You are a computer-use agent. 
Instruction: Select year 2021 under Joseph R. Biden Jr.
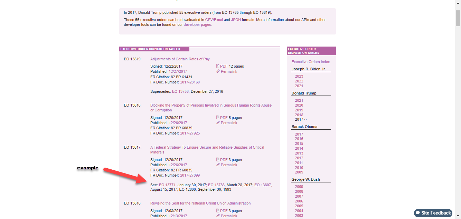[299, 86]
